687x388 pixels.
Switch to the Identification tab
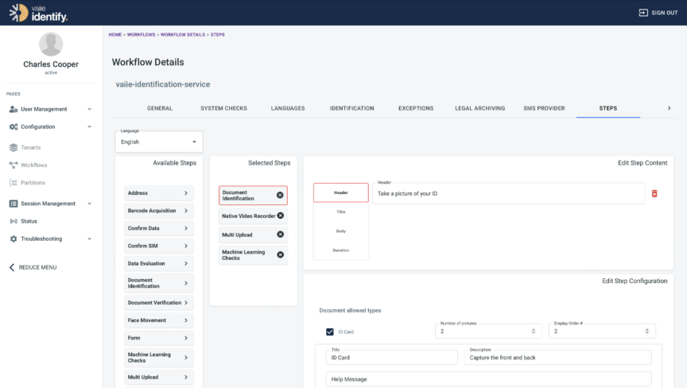351,108
